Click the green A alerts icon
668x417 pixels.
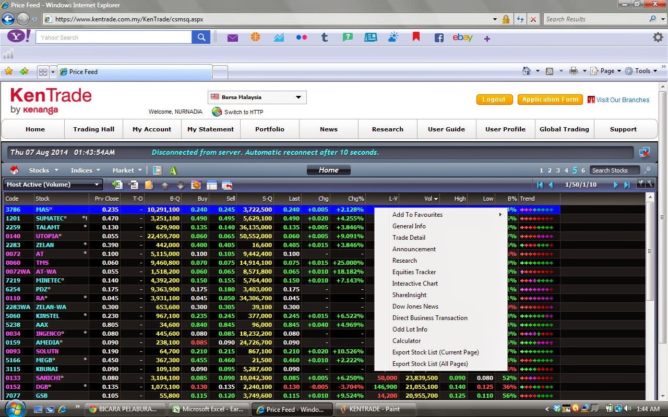(173, 170)
